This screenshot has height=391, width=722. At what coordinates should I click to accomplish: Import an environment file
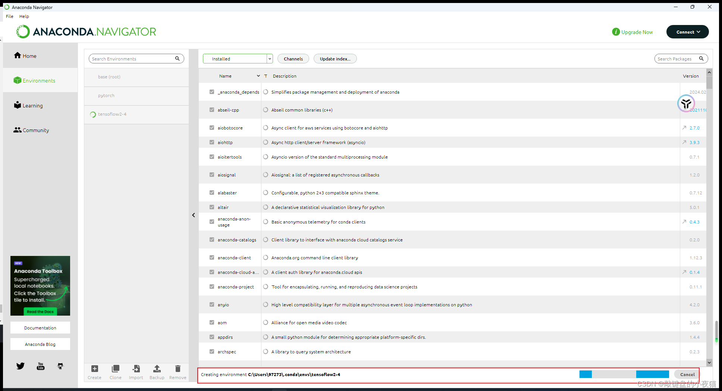click(136, 372)
